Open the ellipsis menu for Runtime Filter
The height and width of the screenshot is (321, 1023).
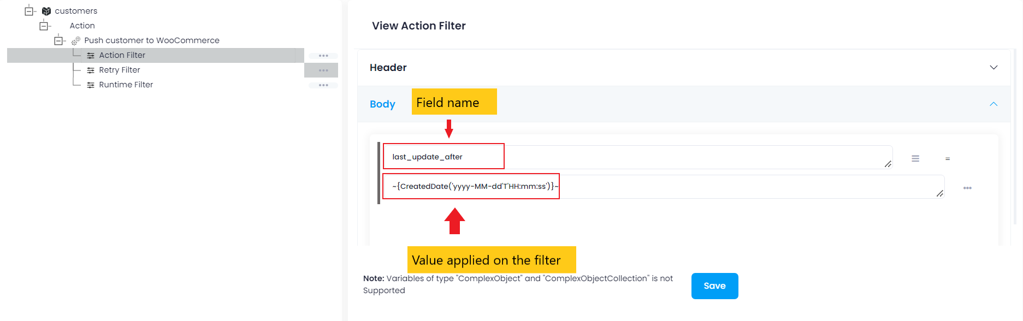pyautogui.click(x=323, y=85)
